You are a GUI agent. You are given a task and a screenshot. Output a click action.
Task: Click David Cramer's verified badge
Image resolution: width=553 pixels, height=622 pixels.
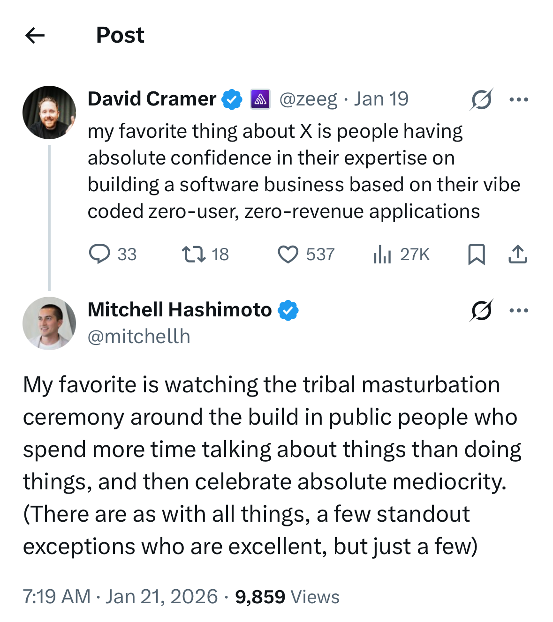232,99
